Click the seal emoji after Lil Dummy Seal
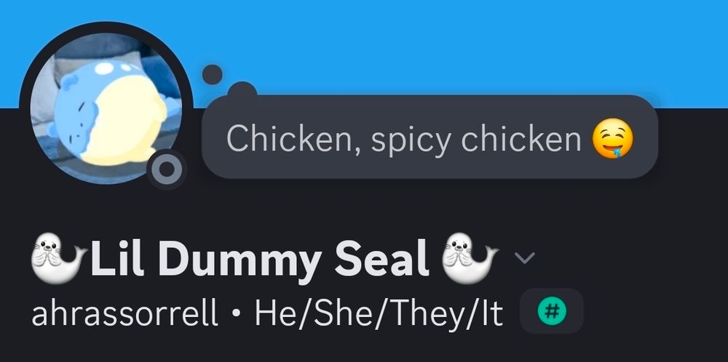728x362 pixels. [x=469, y=257]
